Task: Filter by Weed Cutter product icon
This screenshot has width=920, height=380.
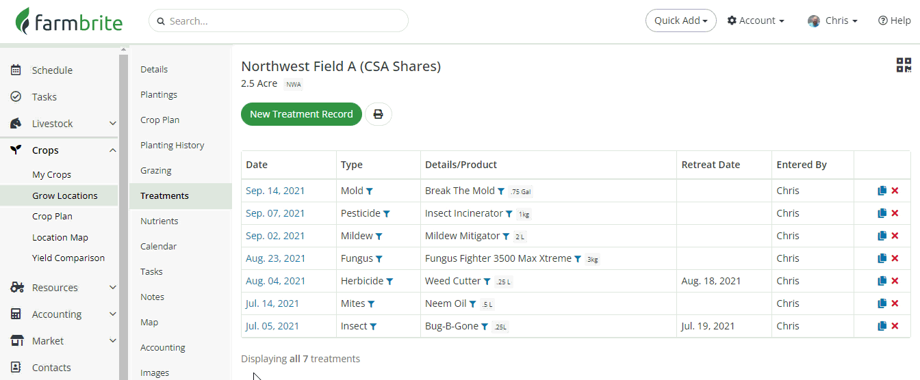Action: pos(487,282)
